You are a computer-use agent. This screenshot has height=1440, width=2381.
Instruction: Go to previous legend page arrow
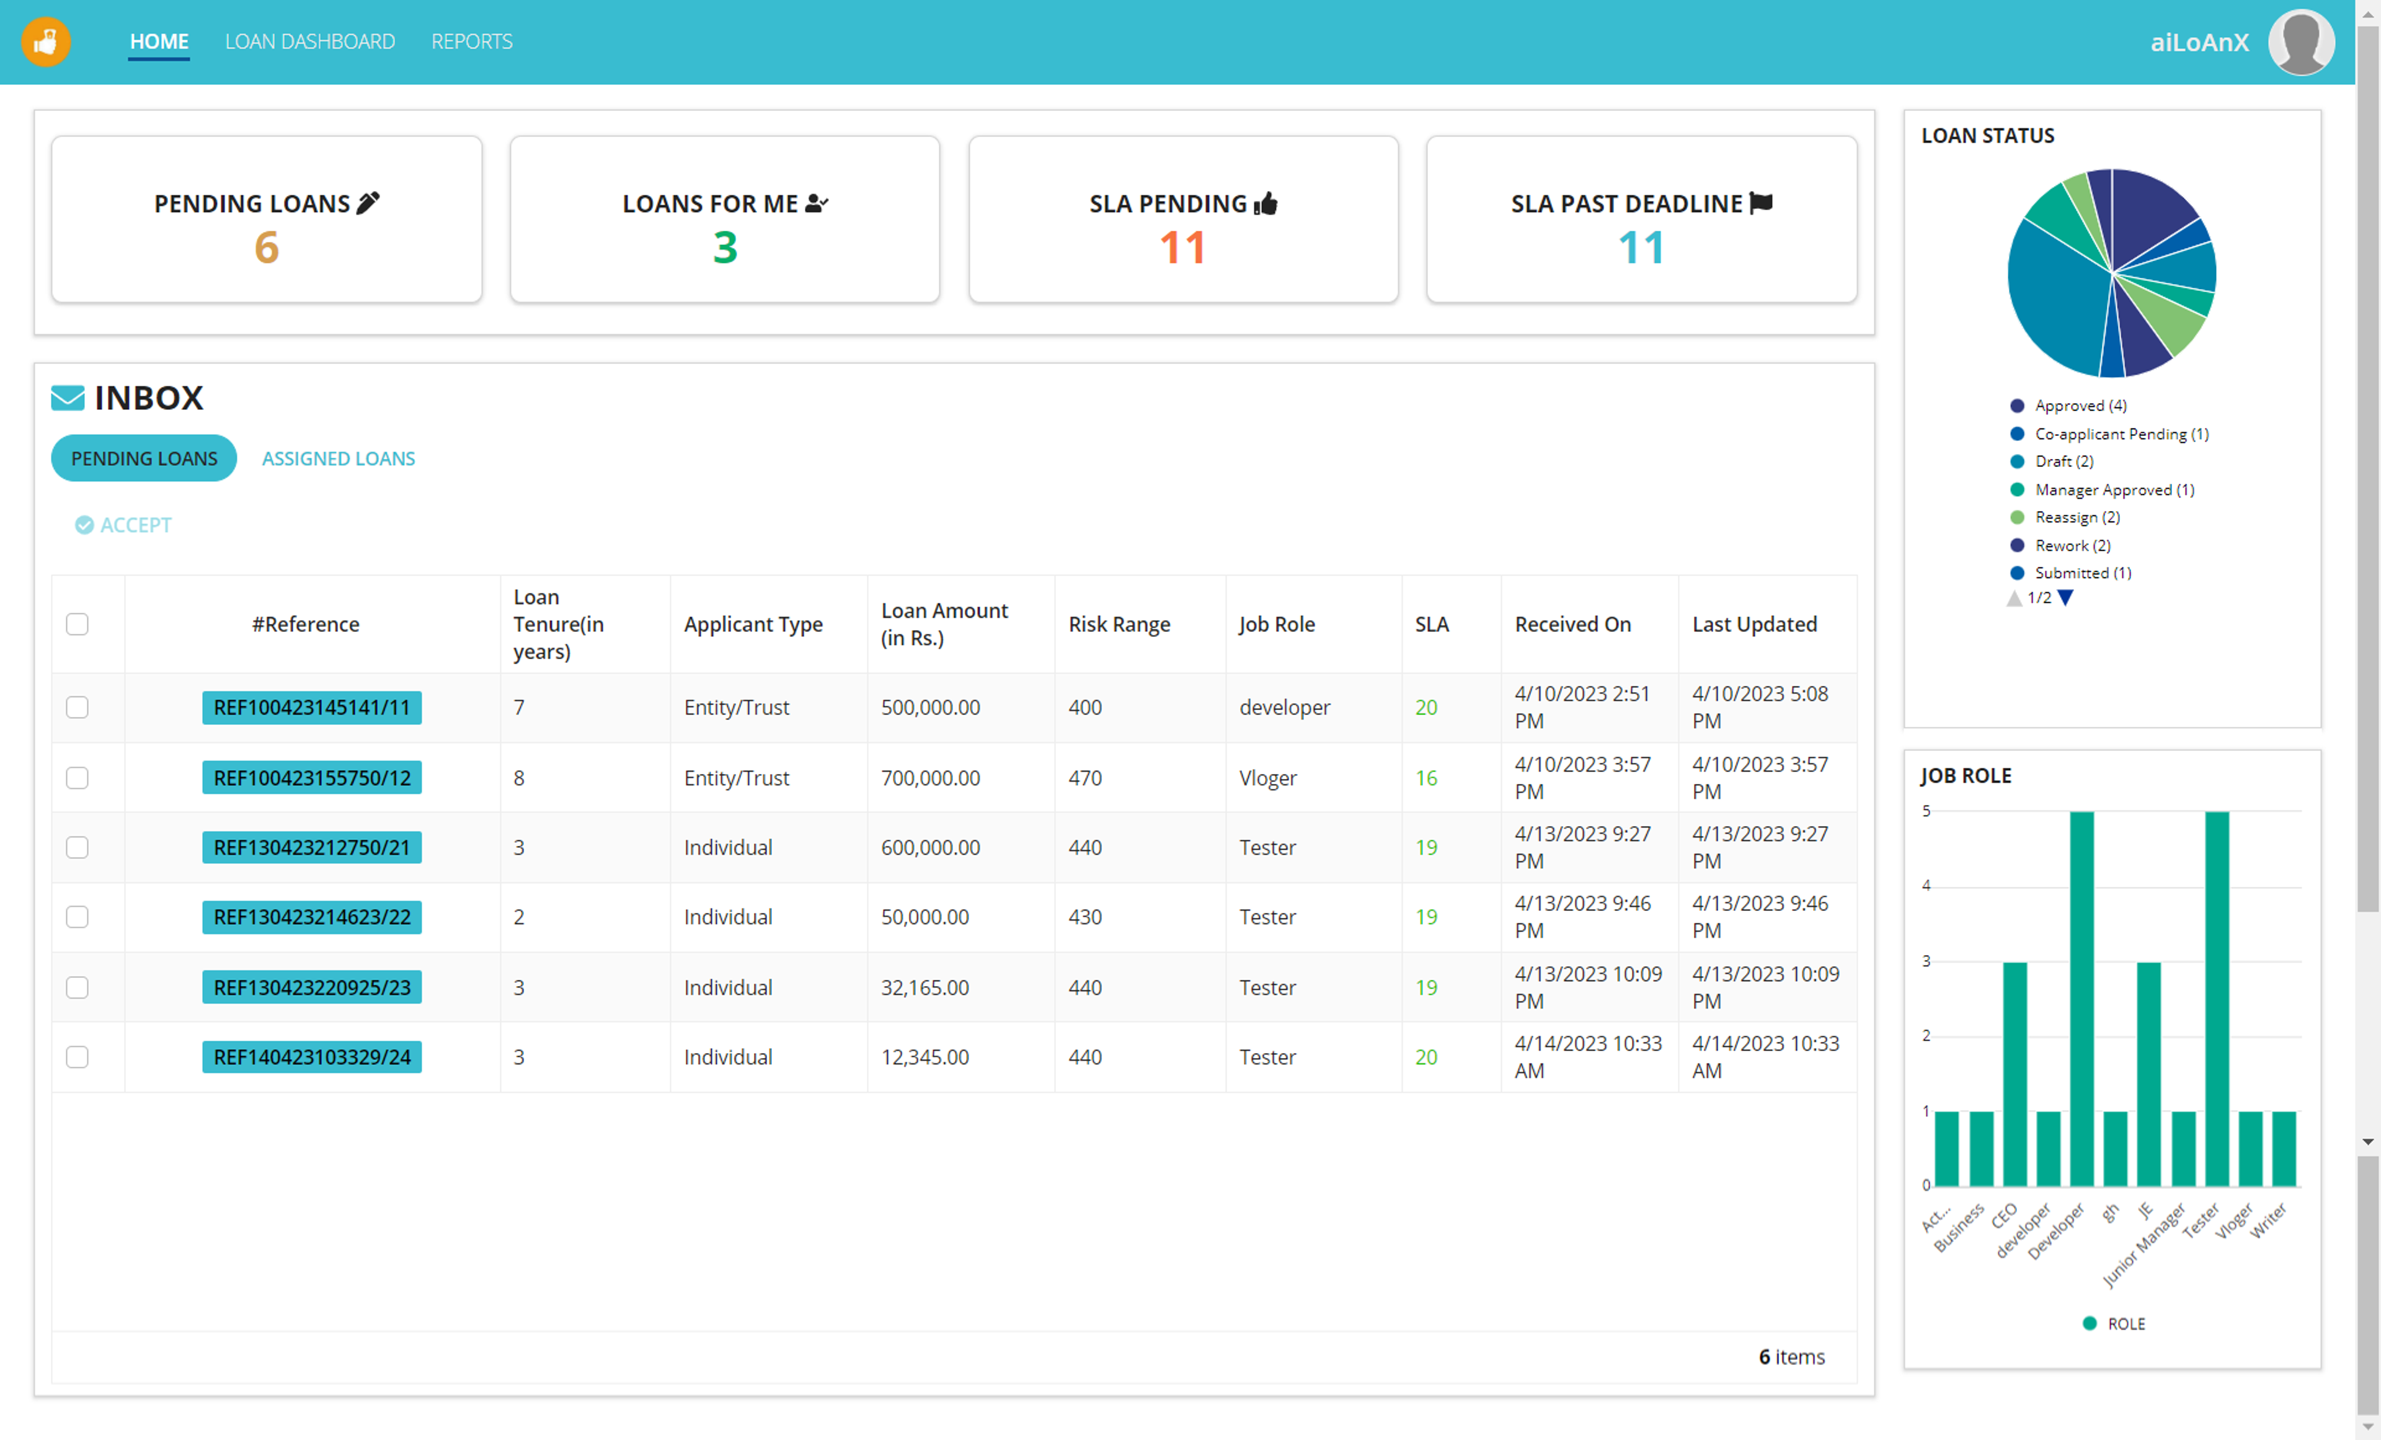tap(2014, 598)
